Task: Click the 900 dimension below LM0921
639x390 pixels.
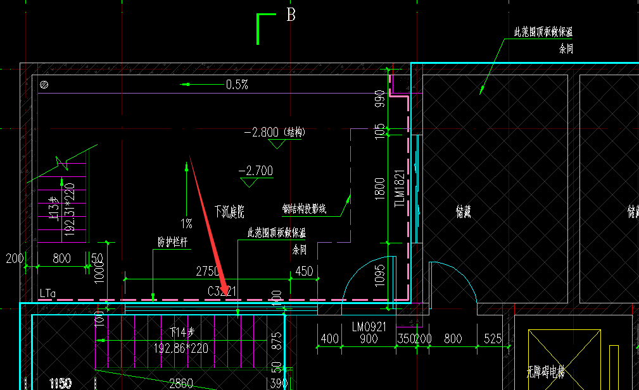Action: [x=369, y=339]
